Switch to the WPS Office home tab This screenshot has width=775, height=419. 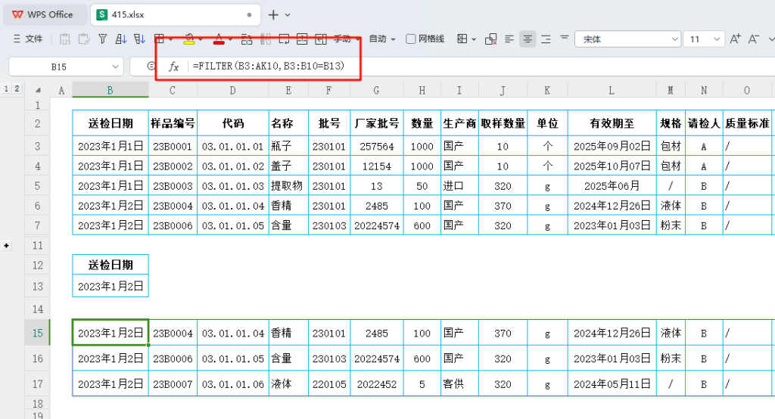pos(43,15)
